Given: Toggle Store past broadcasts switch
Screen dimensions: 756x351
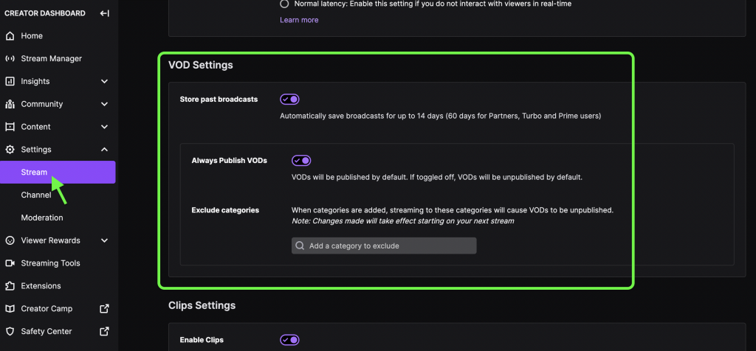Looking at the screenshot, I should point(289,100).
